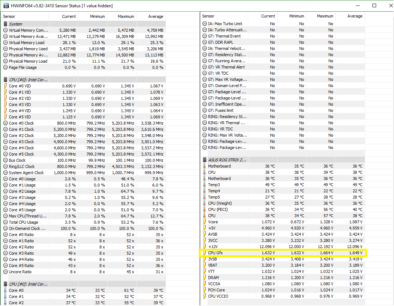Click the ASUS ROG STRIX group chip icon
Image resolution: width=394 pixels, height=306 pixels.
pyautogui.click(x=205, y=160)
